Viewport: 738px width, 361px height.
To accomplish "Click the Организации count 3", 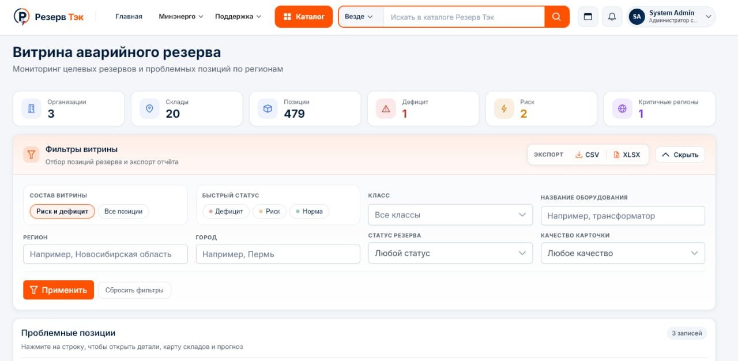I will 51,114.
